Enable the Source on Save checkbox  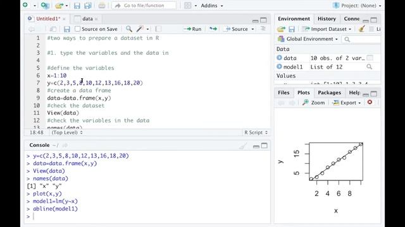pyautogui.click(x=77, y=29)
